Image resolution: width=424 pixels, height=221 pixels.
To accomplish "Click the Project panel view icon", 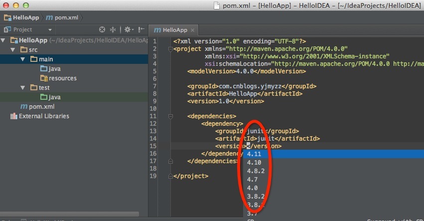I will [7, 29].
